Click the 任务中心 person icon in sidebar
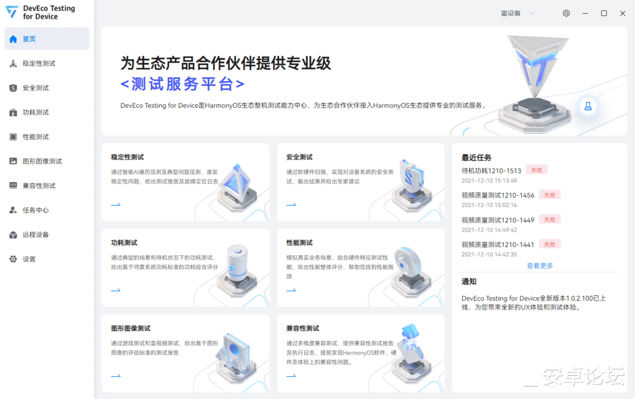The height and width of the screenshot is (399, 635). coord(13,210)
